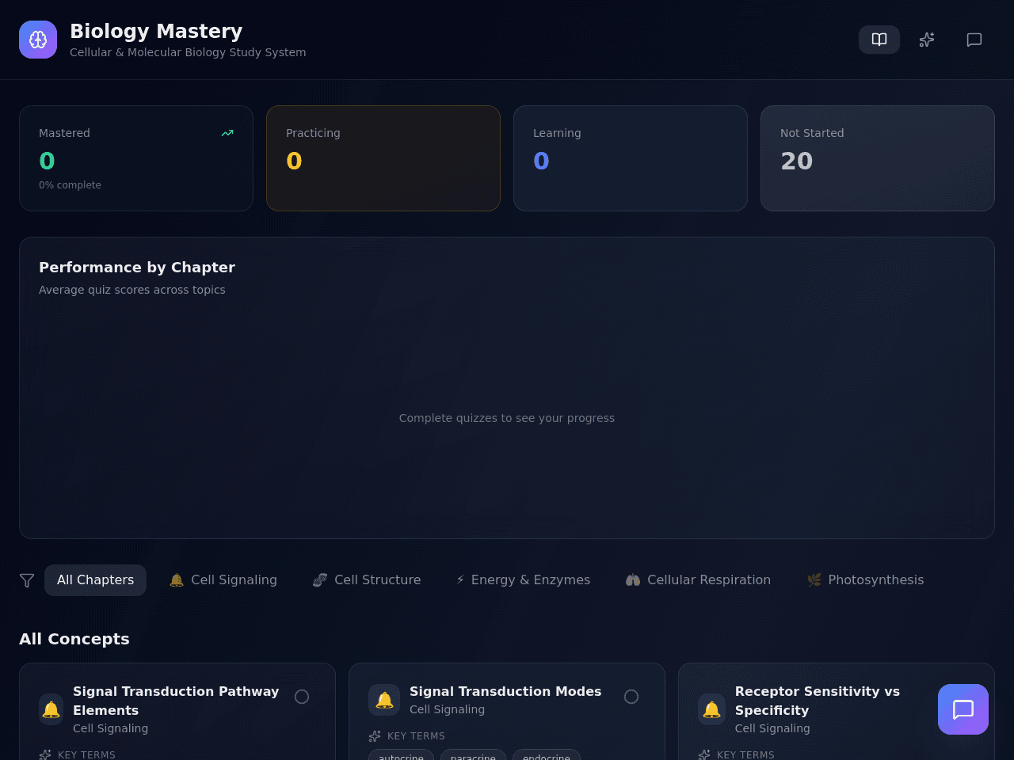Click bell icon on Receptor Sensitivity vs Specificity card

point(712,709)
